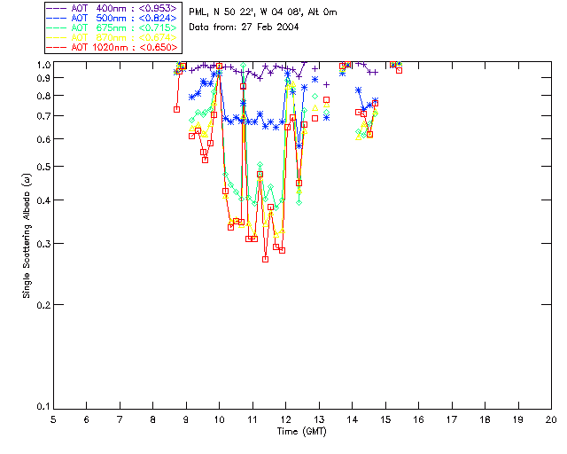Screen dimensions: 567x454
Task: Click the x-axis tick label 14
Action: (353, 419)
